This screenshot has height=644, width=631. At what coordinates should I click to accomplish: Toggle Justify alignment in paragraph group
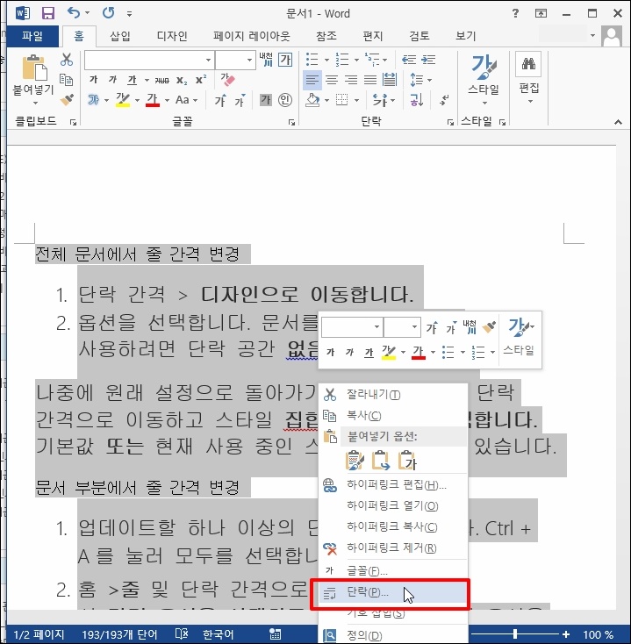click(x=369, y=80)
